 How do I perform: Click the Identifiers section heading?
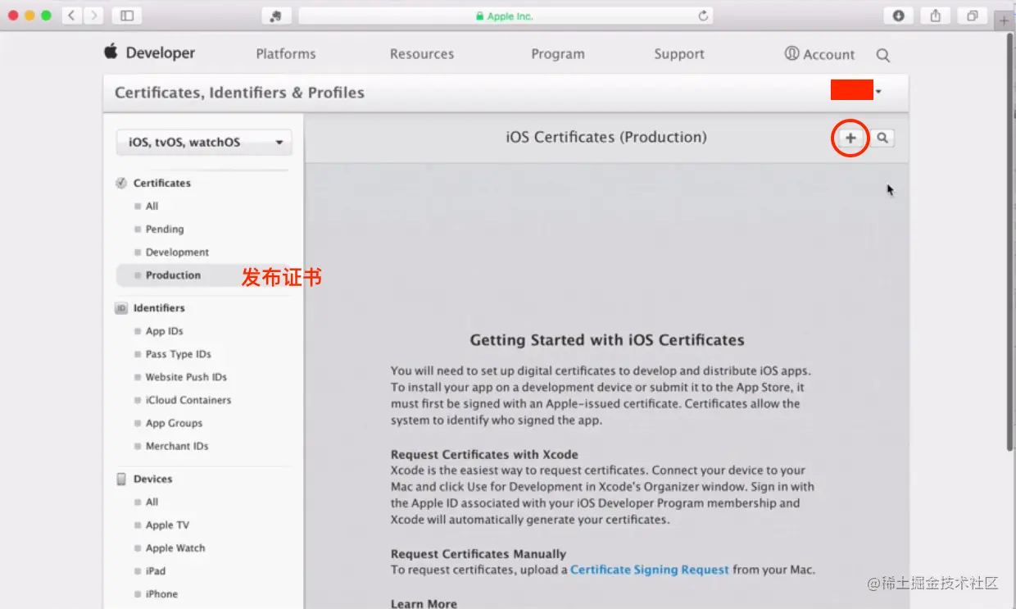(x=159, y=308)
